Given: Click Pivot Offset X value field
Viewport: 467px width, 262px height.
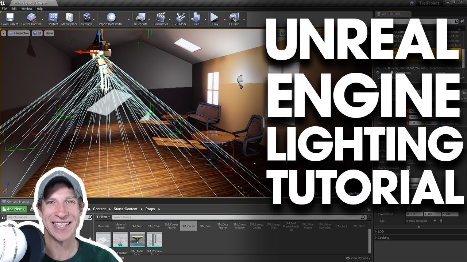Looking at the screenshot, I should click(414, 214).
